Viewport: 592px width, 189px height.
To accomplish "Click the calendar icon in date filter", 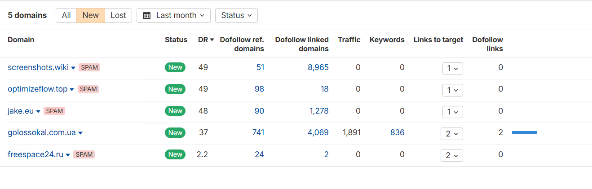I will [x=146, y=15].
